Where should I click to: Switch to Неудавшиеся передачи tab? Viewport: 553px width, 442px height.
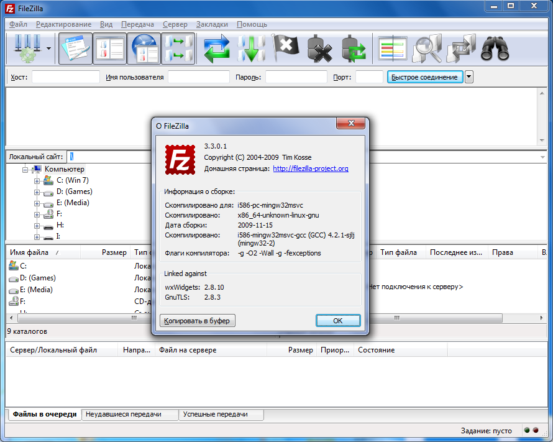pos(130,414)
